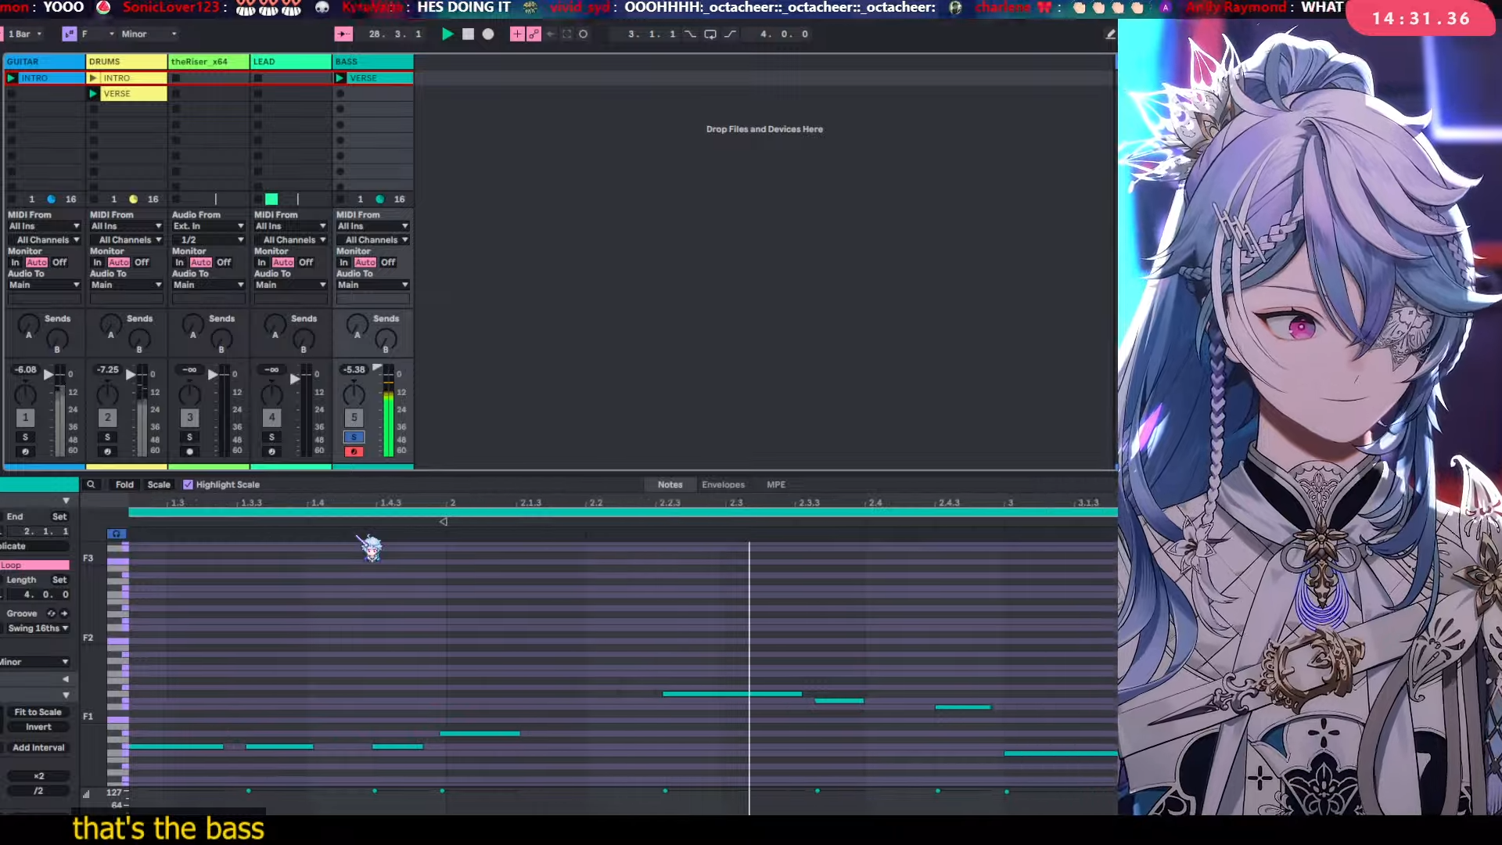Click the Re-enable Automation arrow icon
This screenshot has width=1502, height=845.
(x=551, y=34)
